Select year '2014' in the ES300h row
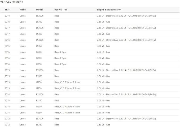180x127 pixels. point(7,94)
